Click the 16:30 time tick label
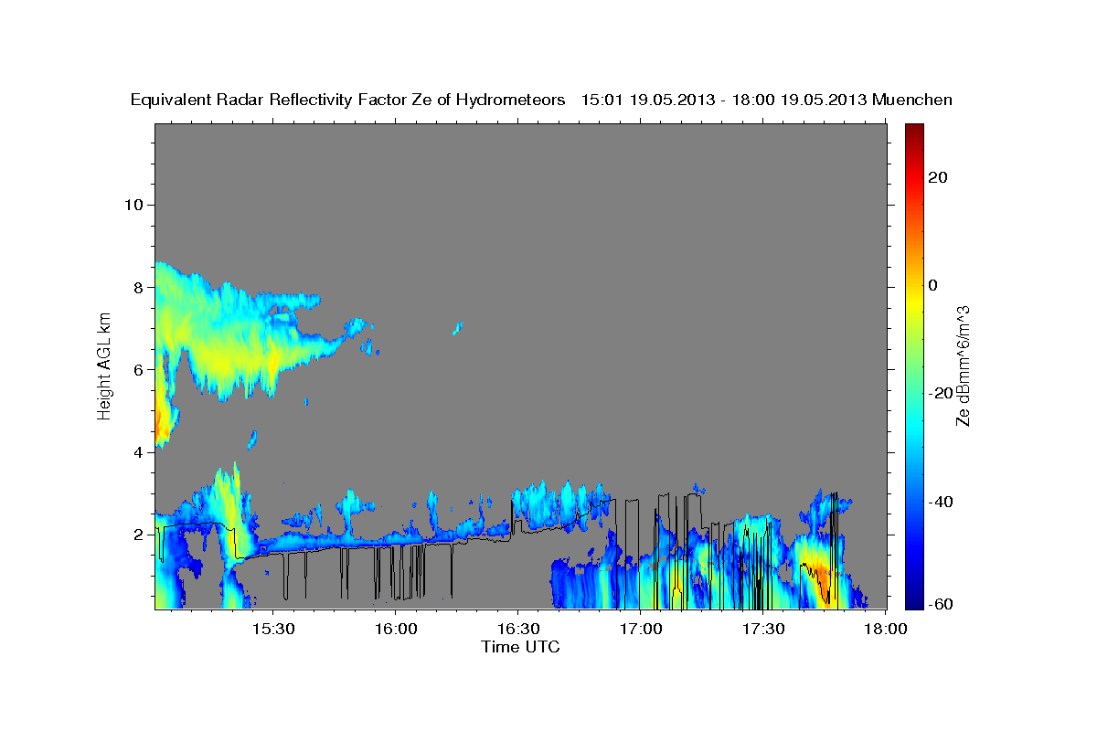1097x731 pixels. pos(517,629)
